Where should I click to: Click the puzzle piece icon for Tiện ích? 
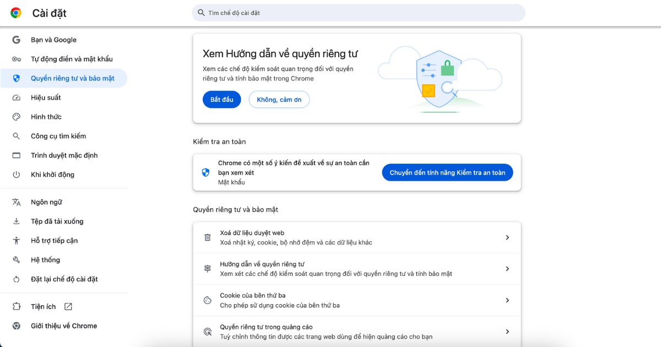tap(17, 307)
